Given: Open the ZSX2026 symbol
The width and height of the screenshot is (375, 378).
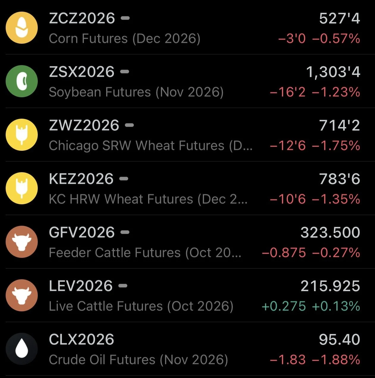Looking at the screenshot, I should pyautogui.click(x=81, y=72).
